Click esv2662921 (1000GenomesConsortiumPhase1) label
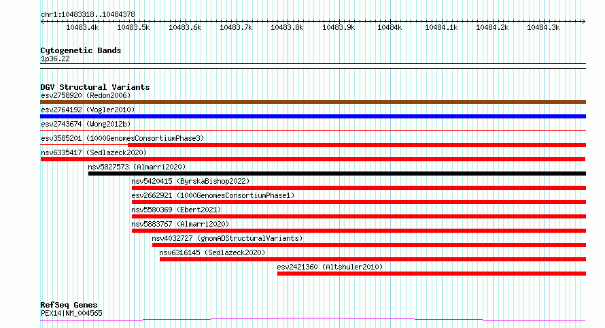Screen dimensions: 605x328 pos(213,195)
